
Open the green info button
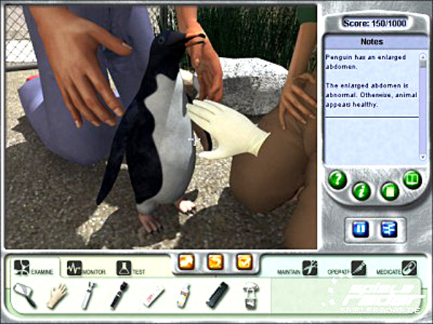tap(362, 192)
